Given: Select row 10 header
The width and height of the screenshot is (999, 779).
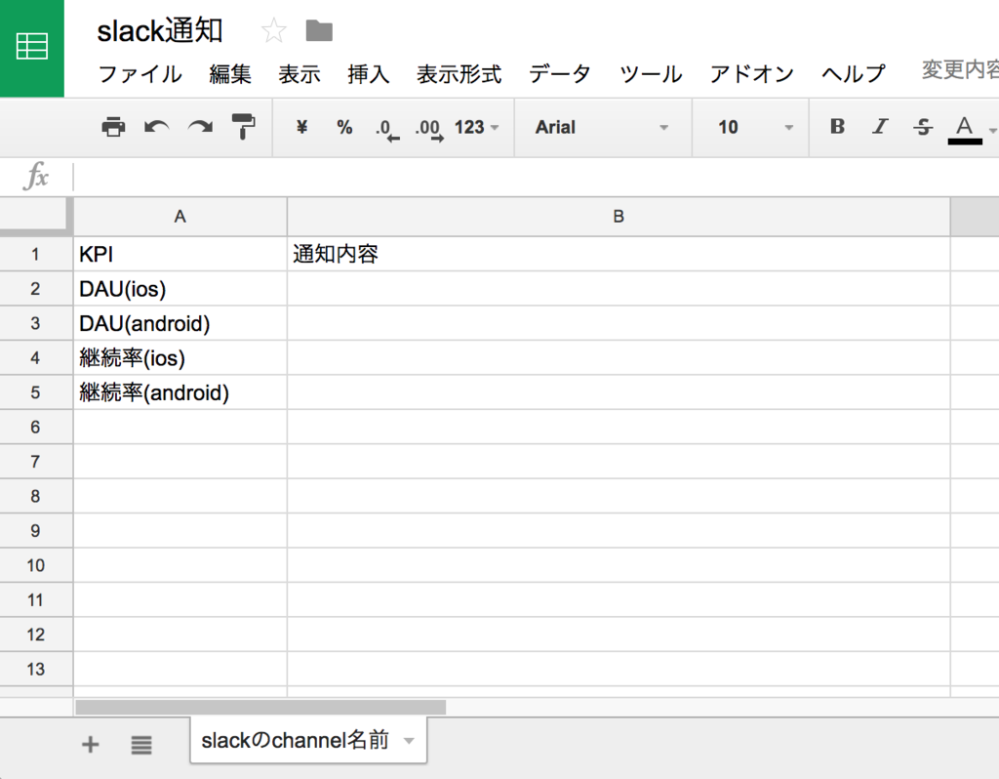Looking at the screenshot, I should (36, 565).
